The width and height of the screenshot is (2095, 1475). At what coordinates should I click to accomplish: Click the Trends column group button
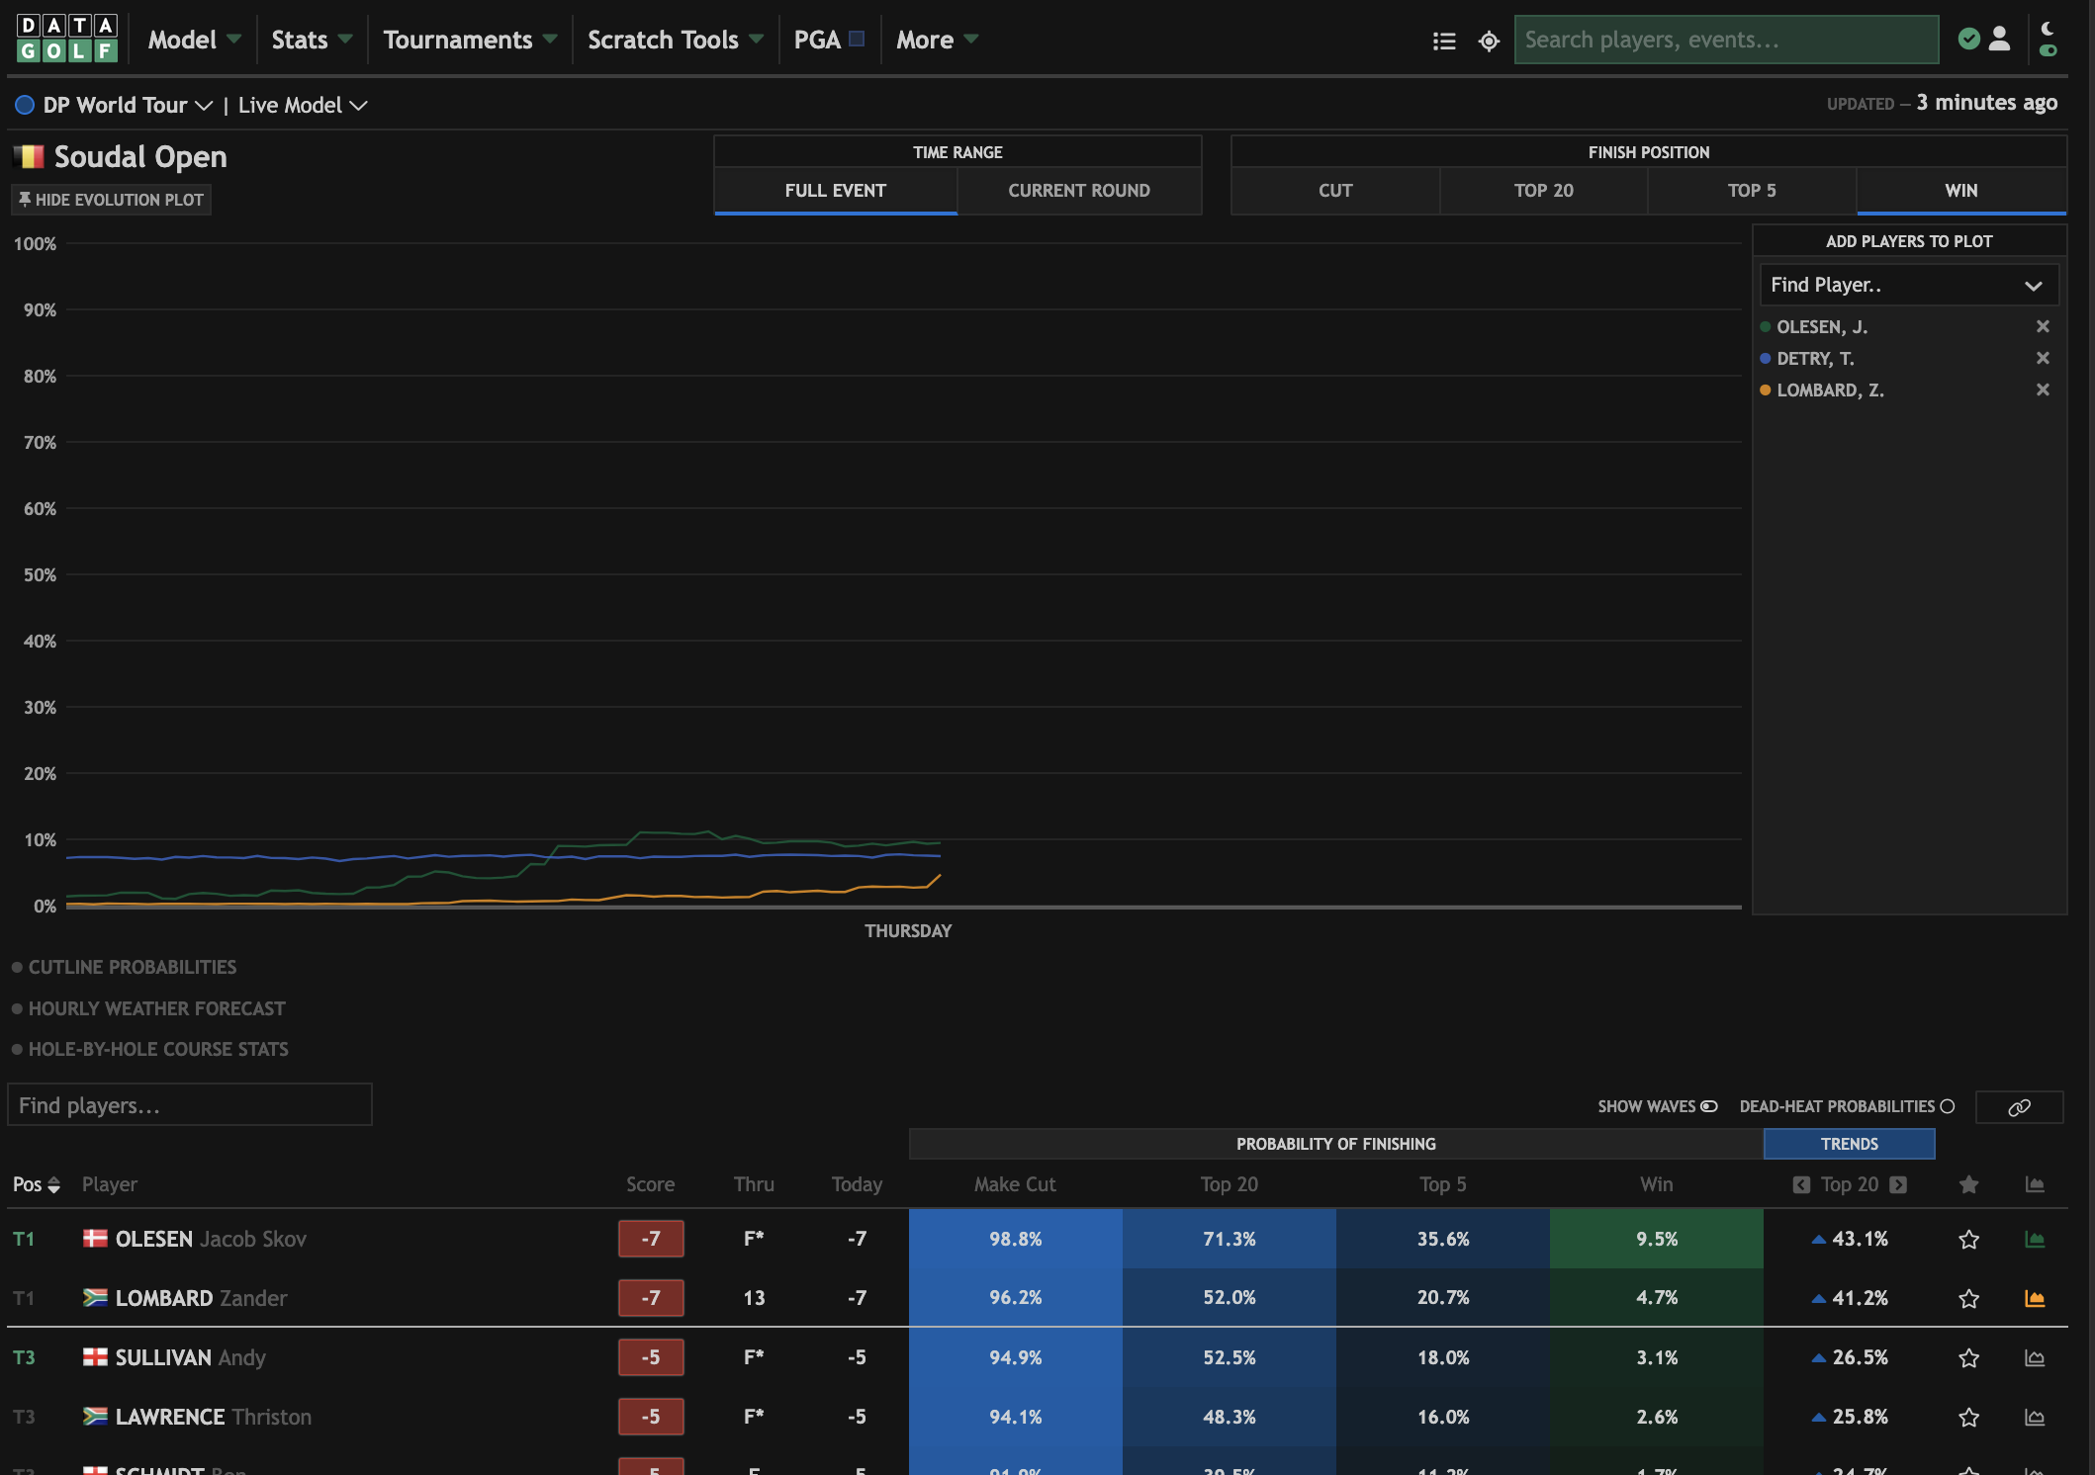[1849, 1144]
